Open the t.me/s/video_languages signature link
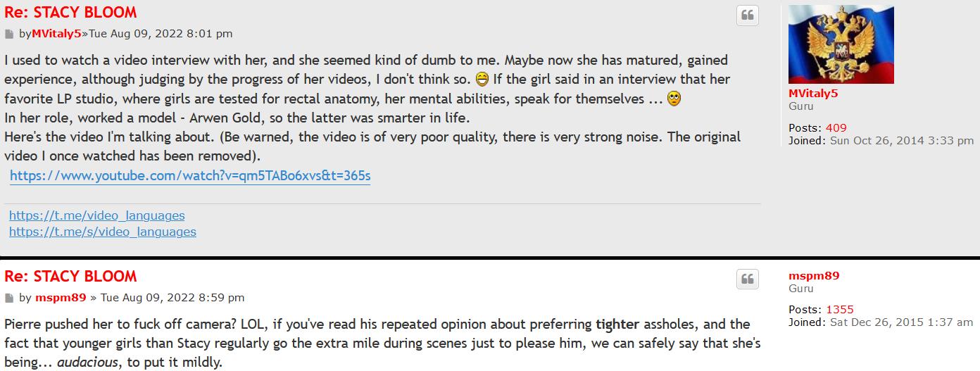 [103, 232]
